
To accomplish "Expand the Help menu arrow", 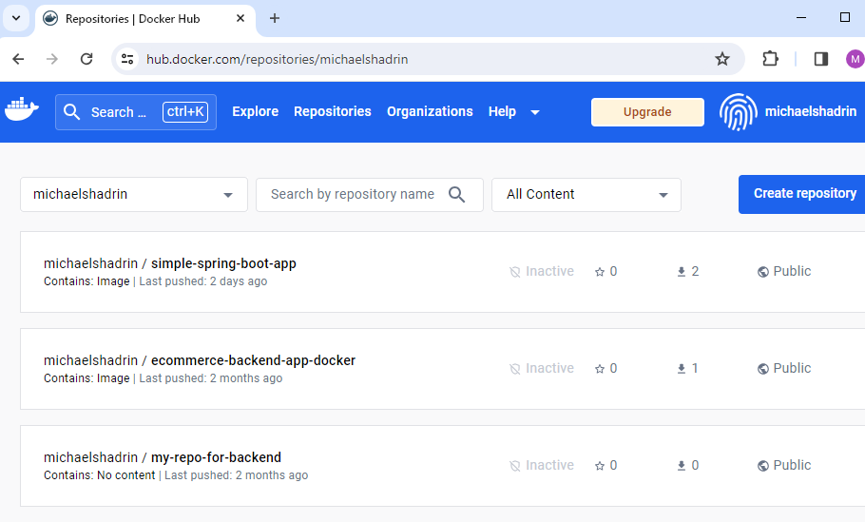I will pos(534,112).
